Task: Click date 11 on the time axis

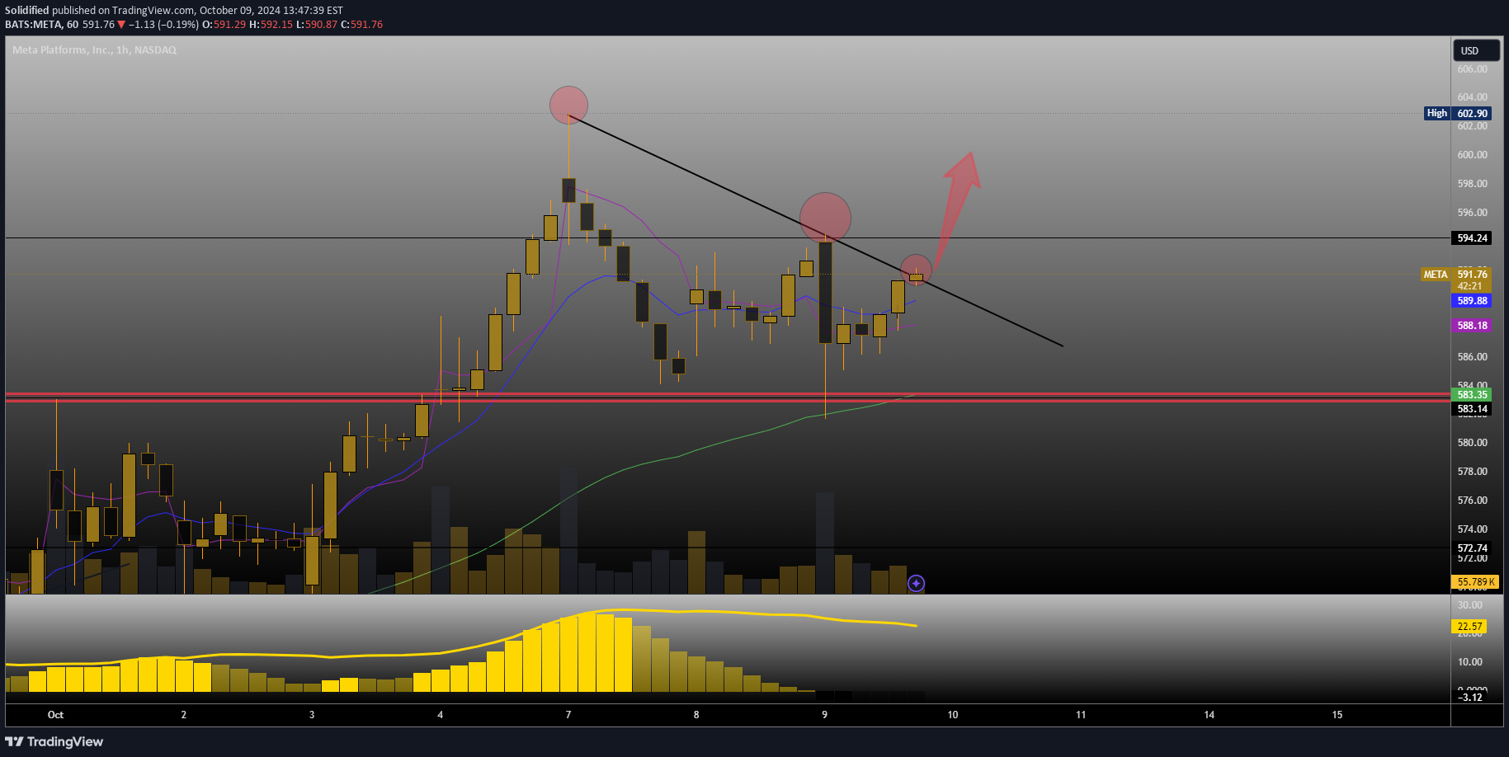Action: pyautogui.click(x=1081, y=715)
